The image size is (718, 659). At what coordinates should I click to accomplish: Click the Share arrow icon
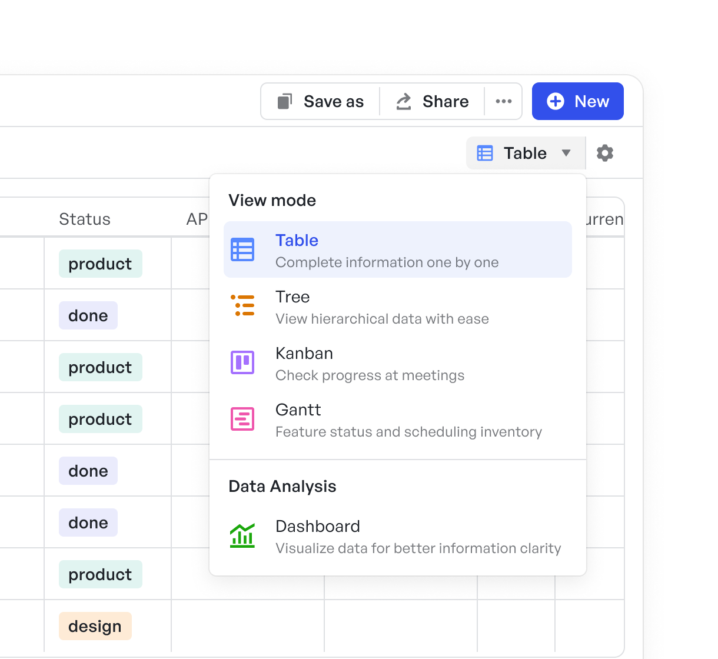click(404, 101)
